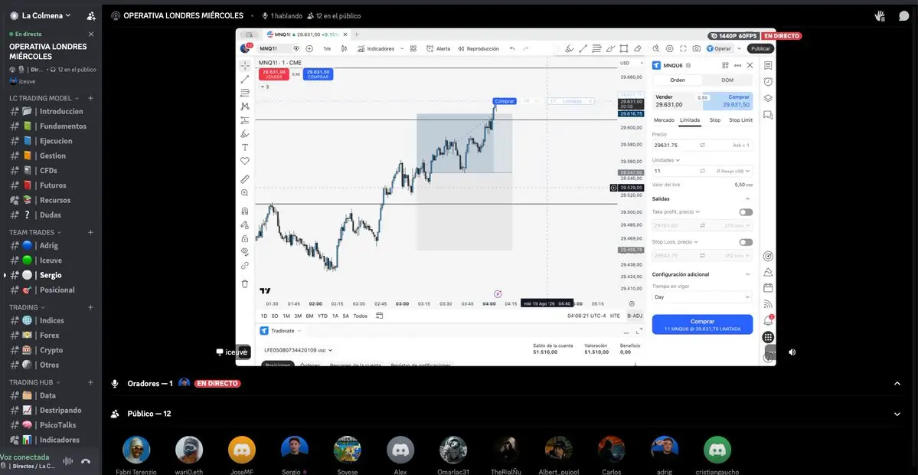Open the Tiempo en vigor Day dropdown
918x475 pixels.
click(703, 297)
